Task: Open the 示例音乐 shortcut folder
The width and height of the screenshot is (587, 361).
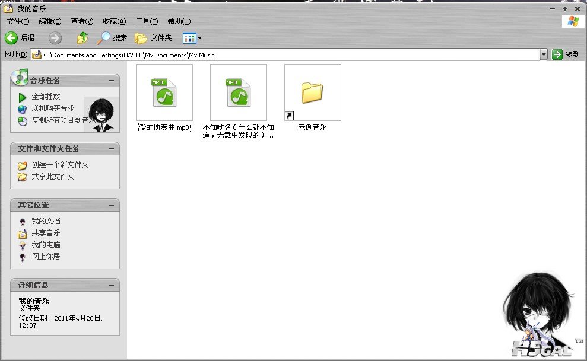Action: coord(312,92)
